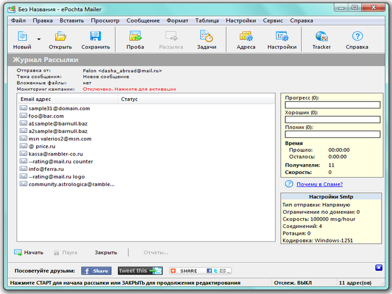Select recipient foo@bar.com
Image resolution: width=392 pixels, height=294 pixels.
46,116
